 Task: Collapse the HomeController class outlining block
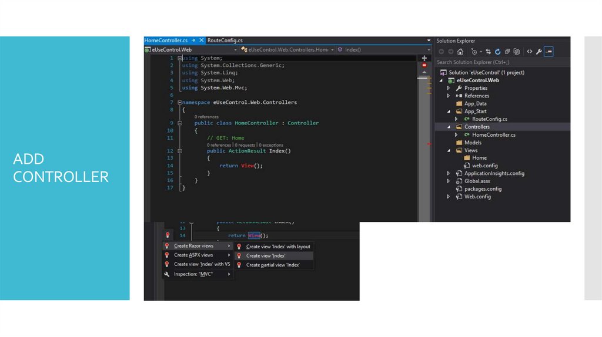point(180,123)
